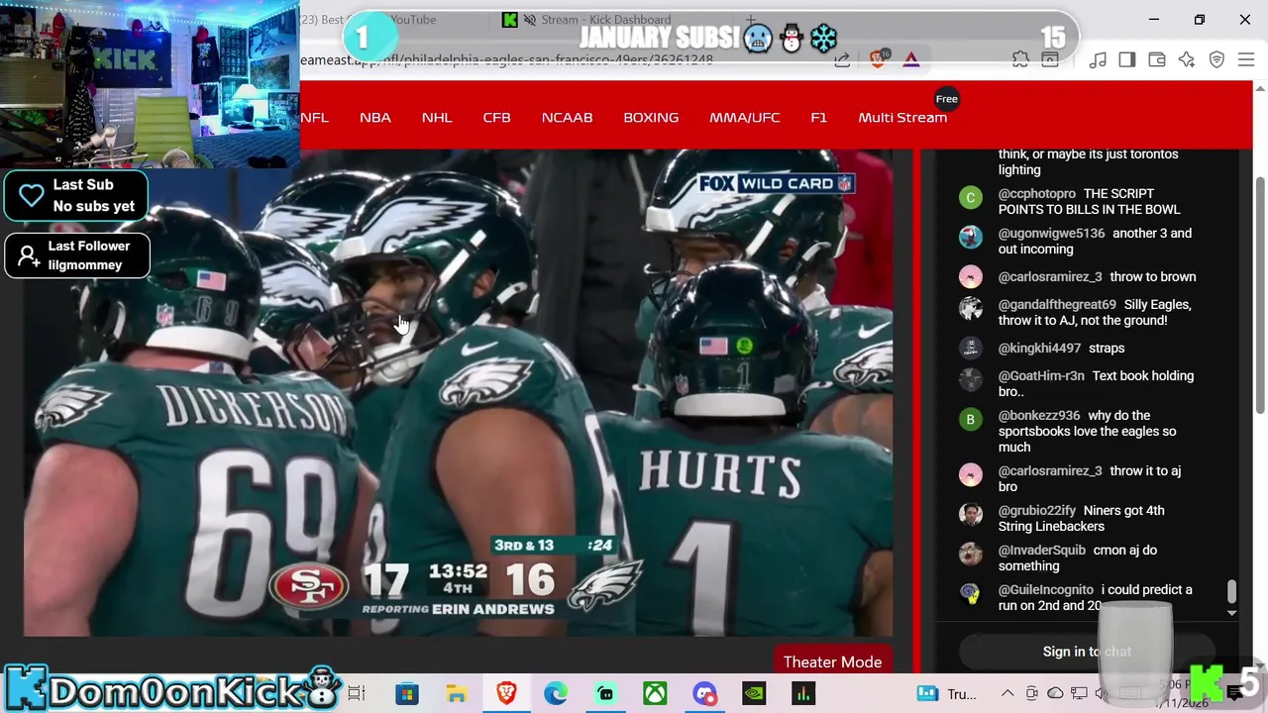Open Microsoft Store from the taskbar
The height and width of the screenshot is (713, 1268).
click(x=406, y=693)
